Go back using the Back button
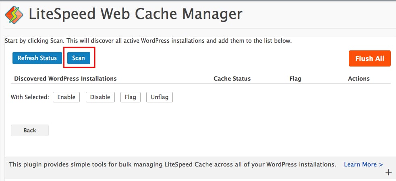The width and height of the screenshot is (396, 181). point(30,130)
